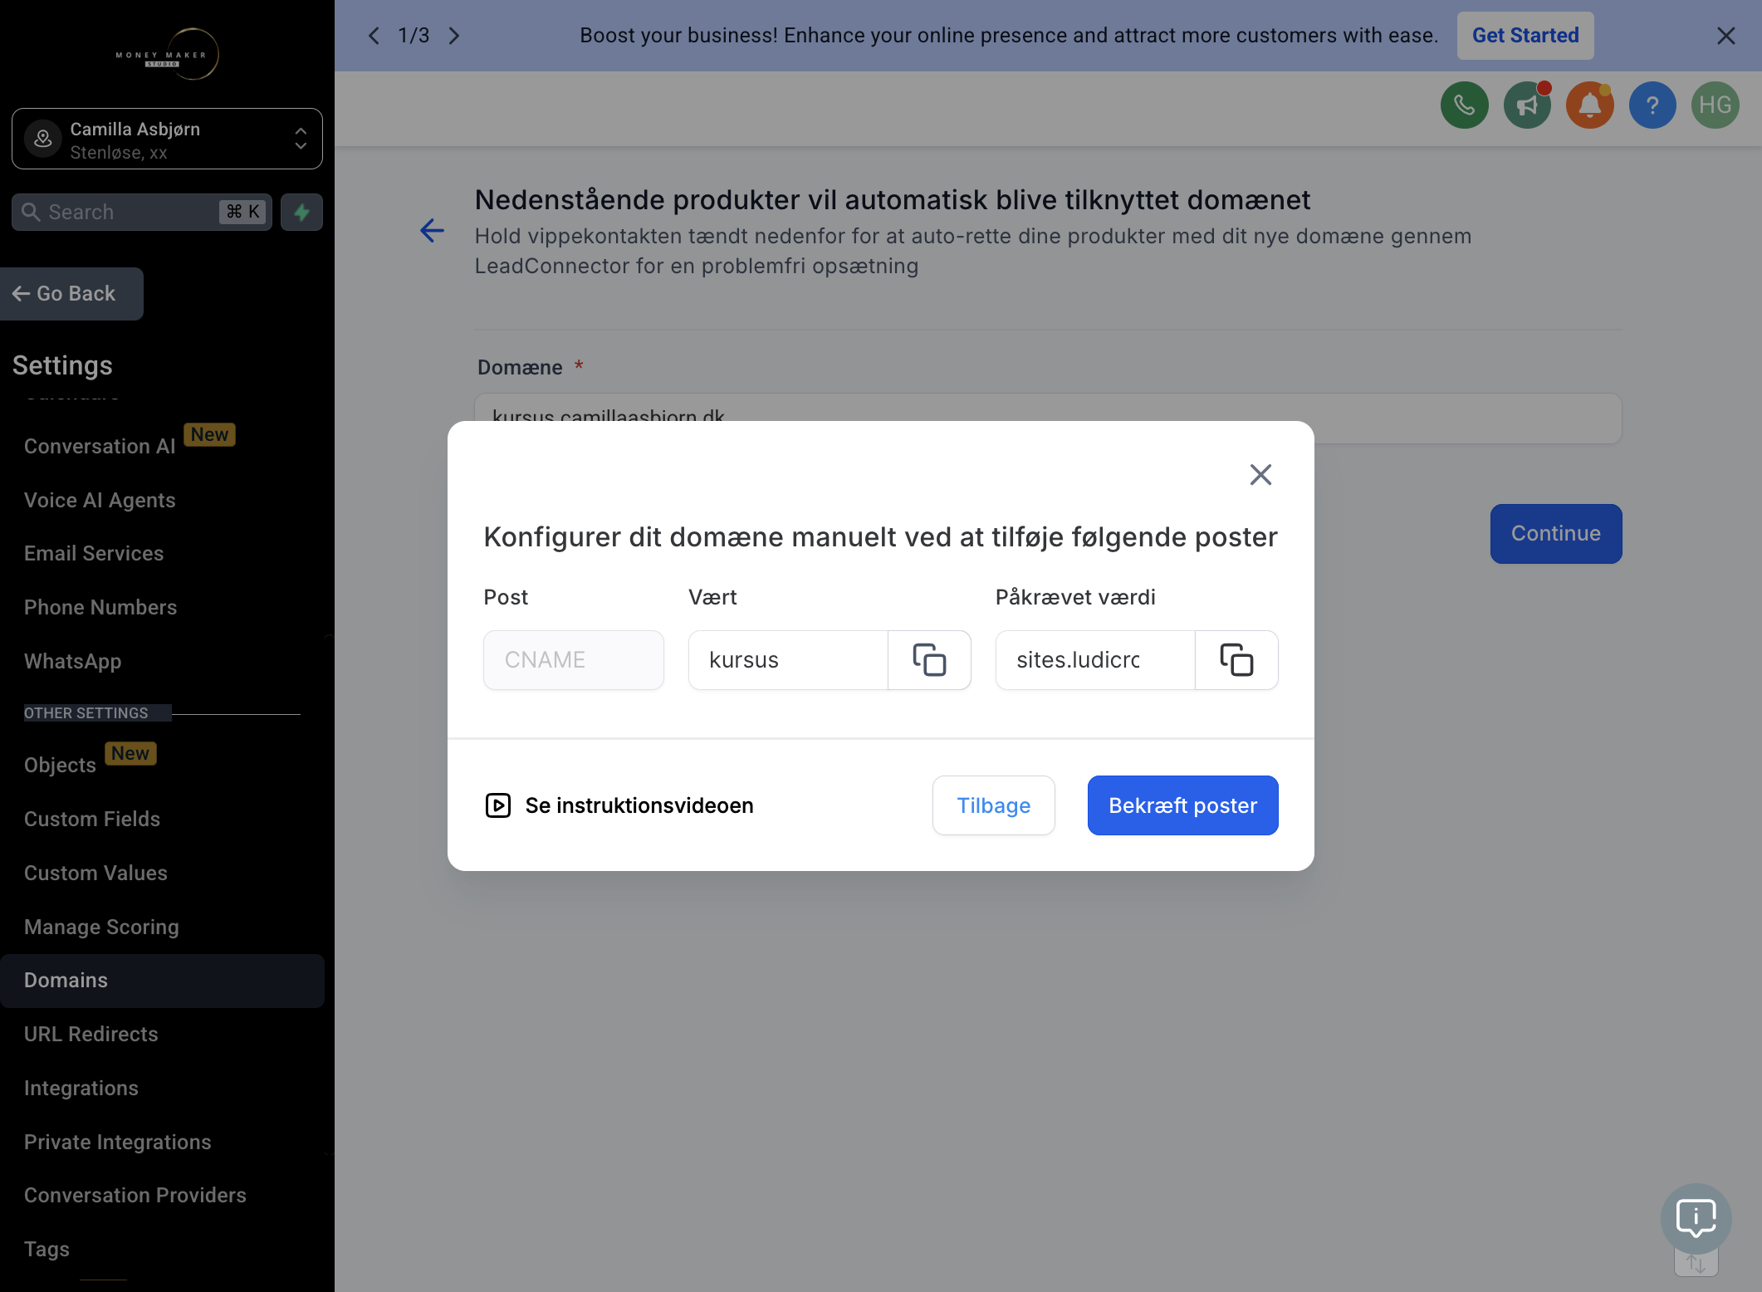Screen dimensions: 1762x1292
Task: Click the green phone dialer icon
Action: pyautogui.click(x=1464, y=105)
